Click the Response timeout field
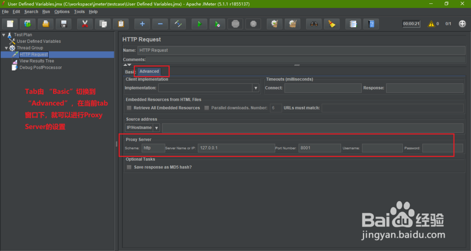Screen dimensions: 471x251 [425, 88]
